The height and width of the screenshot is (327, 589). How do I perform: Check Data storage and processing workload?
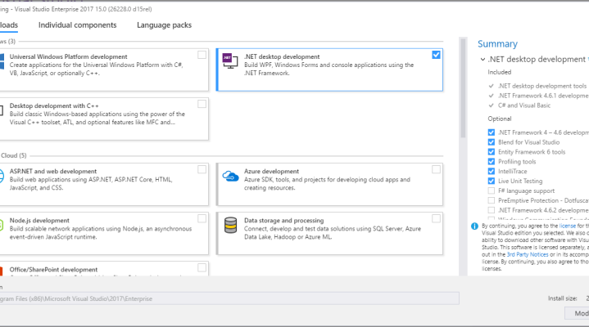(436, 218)
